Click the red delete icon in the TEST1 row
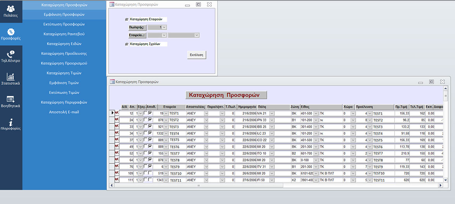Image resolution: width=455 pixels, height=204 pixels. click(x=117, y=113)
